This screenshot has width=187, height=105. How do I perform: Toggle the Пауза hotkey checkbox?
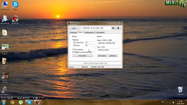74,45
